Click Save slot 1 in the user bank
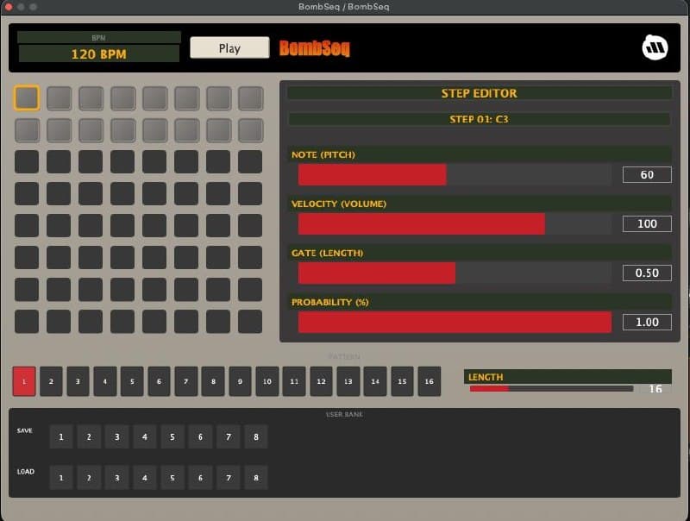690x521 pixels. [x=61, y=436]
